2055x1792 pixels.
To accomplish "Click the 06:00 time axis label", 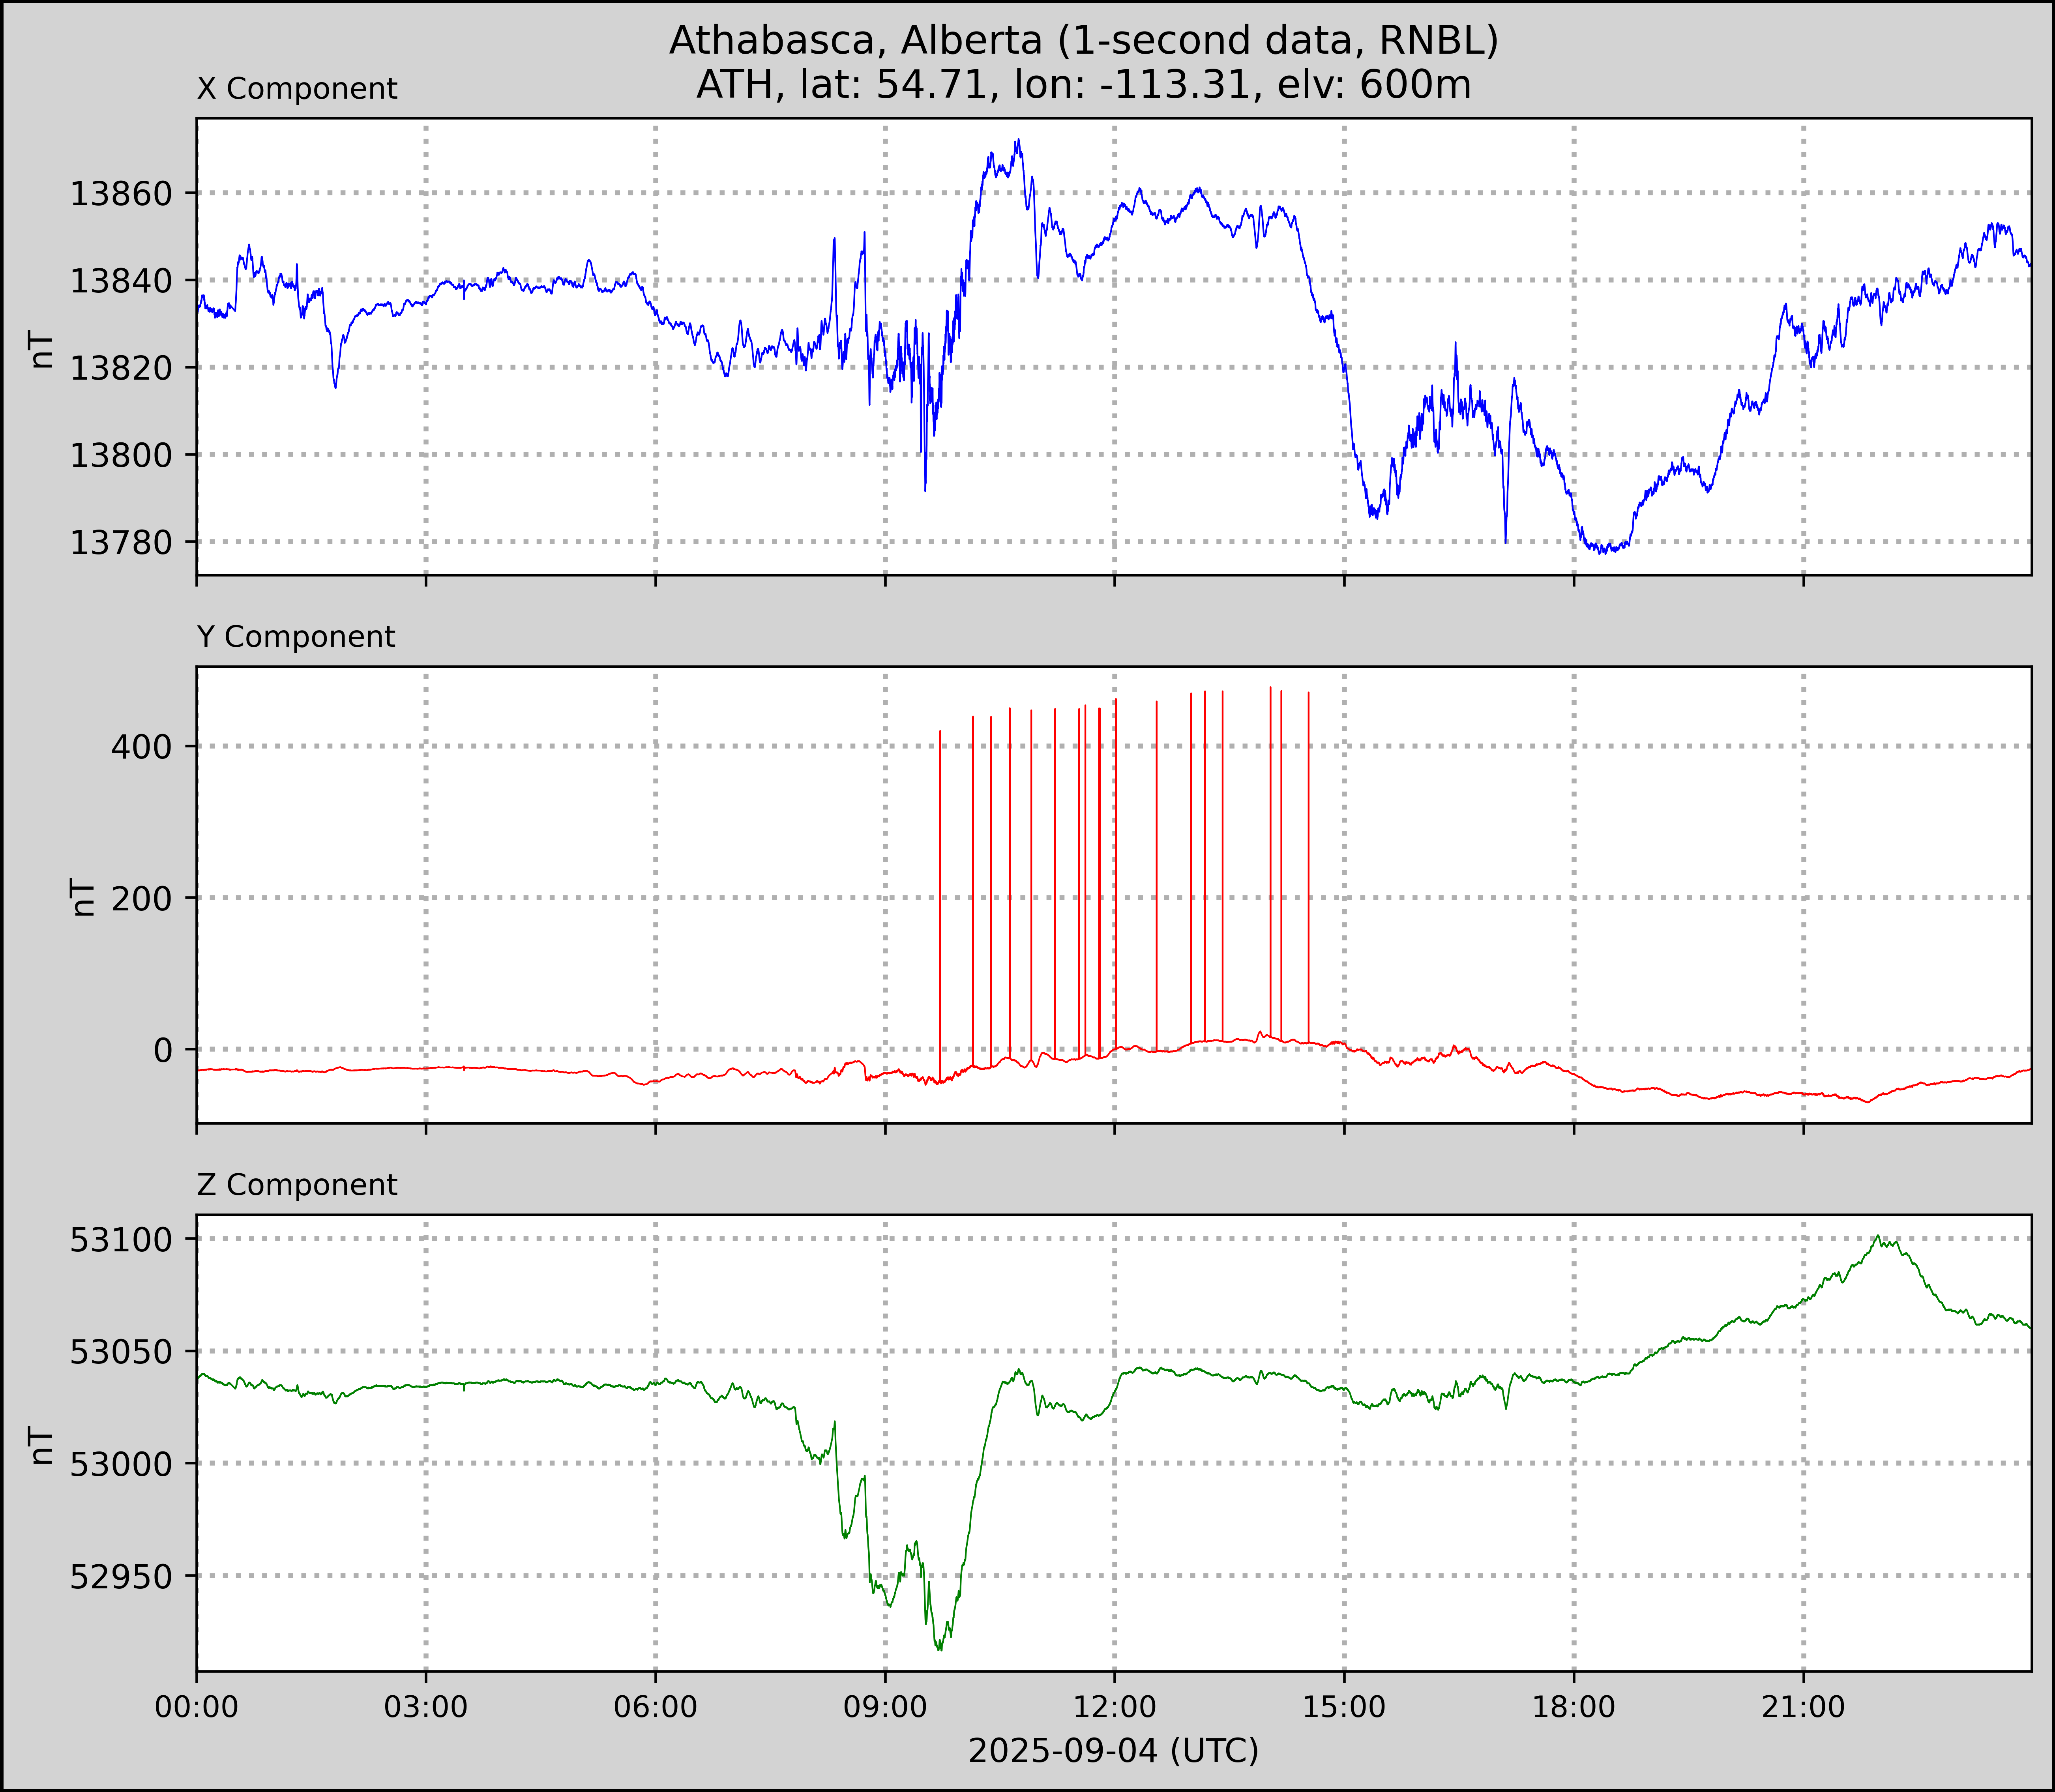I will 656,1707.
